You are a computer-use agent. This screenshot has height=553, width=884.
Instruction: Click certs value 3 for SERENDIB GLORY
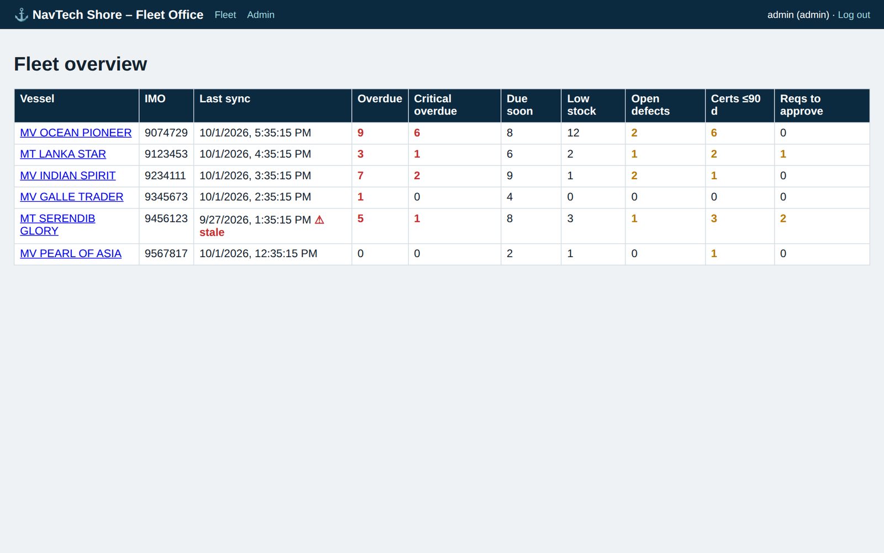[714, 218]
